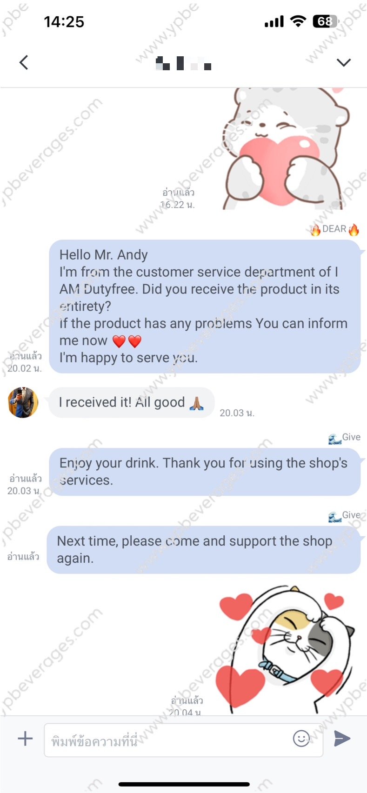Open the sender's profile photo
367x793 pixels.
(x=23, y=402)
